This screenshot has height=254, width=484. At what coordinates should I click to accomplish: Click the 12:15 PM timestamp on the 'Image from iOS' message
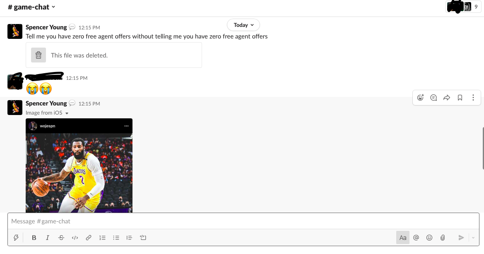89,103
